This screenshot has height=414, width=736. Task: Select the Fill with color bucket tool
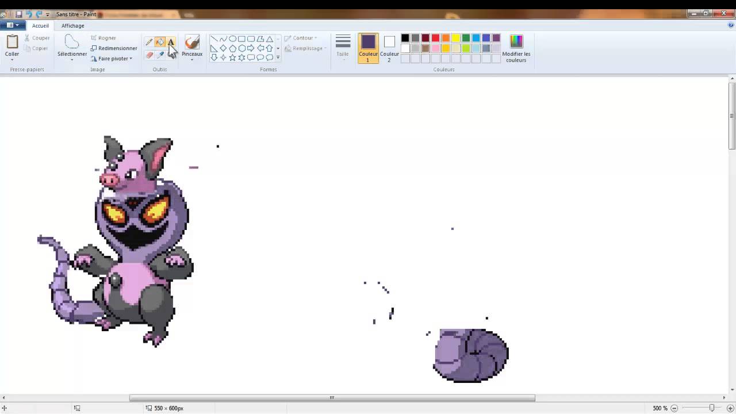coord(160,42)
